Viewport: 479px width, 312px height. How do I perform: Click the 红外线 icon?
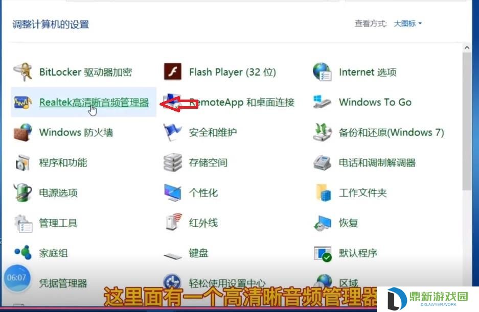click(173, 222)
